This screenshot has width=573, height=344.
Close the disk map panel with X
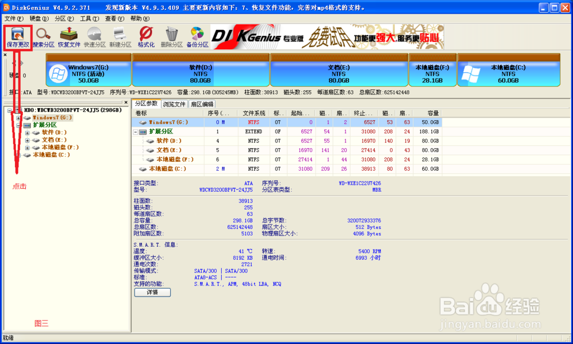[5, 55]
